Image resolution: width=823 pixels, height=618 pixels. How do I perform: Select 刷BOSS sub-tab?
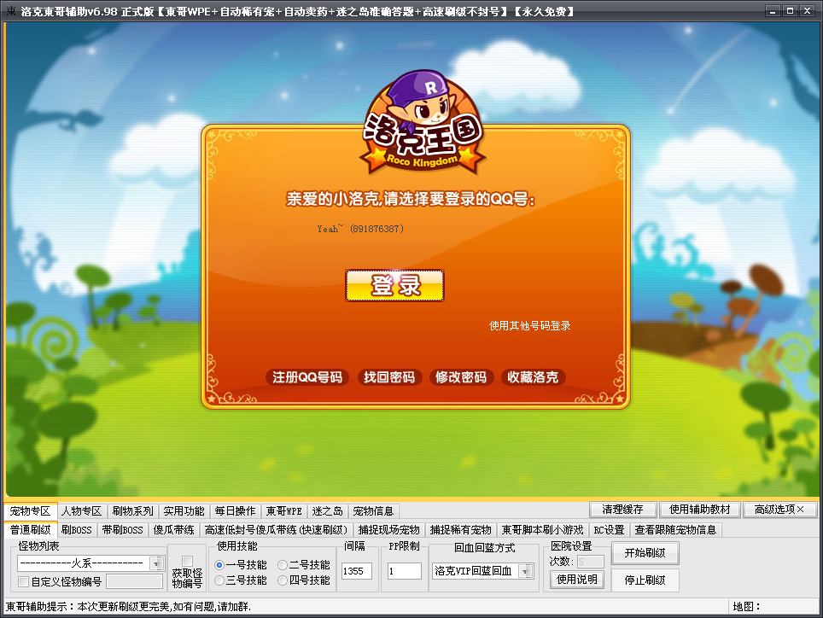(77, 530)
